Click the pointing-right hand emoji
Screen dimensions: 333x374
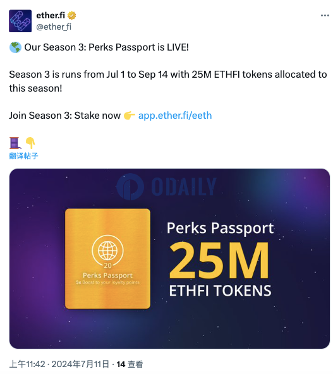pyautogui.click(x=130, y=116)
